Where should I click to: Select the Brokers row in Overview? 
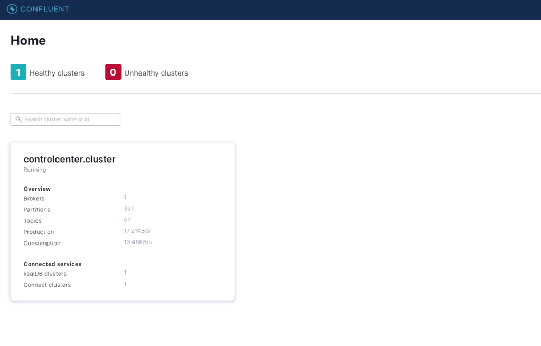coord(34,199)
